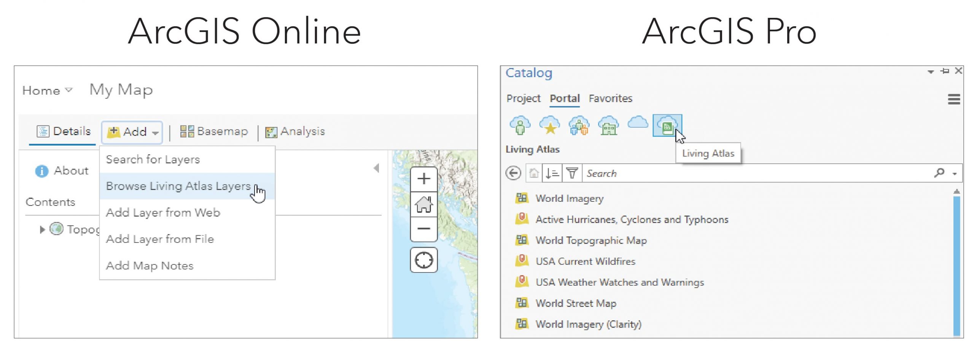The image size is (974, 353).
Task: Click the map zoom in plus button
Action: point(423,179)
